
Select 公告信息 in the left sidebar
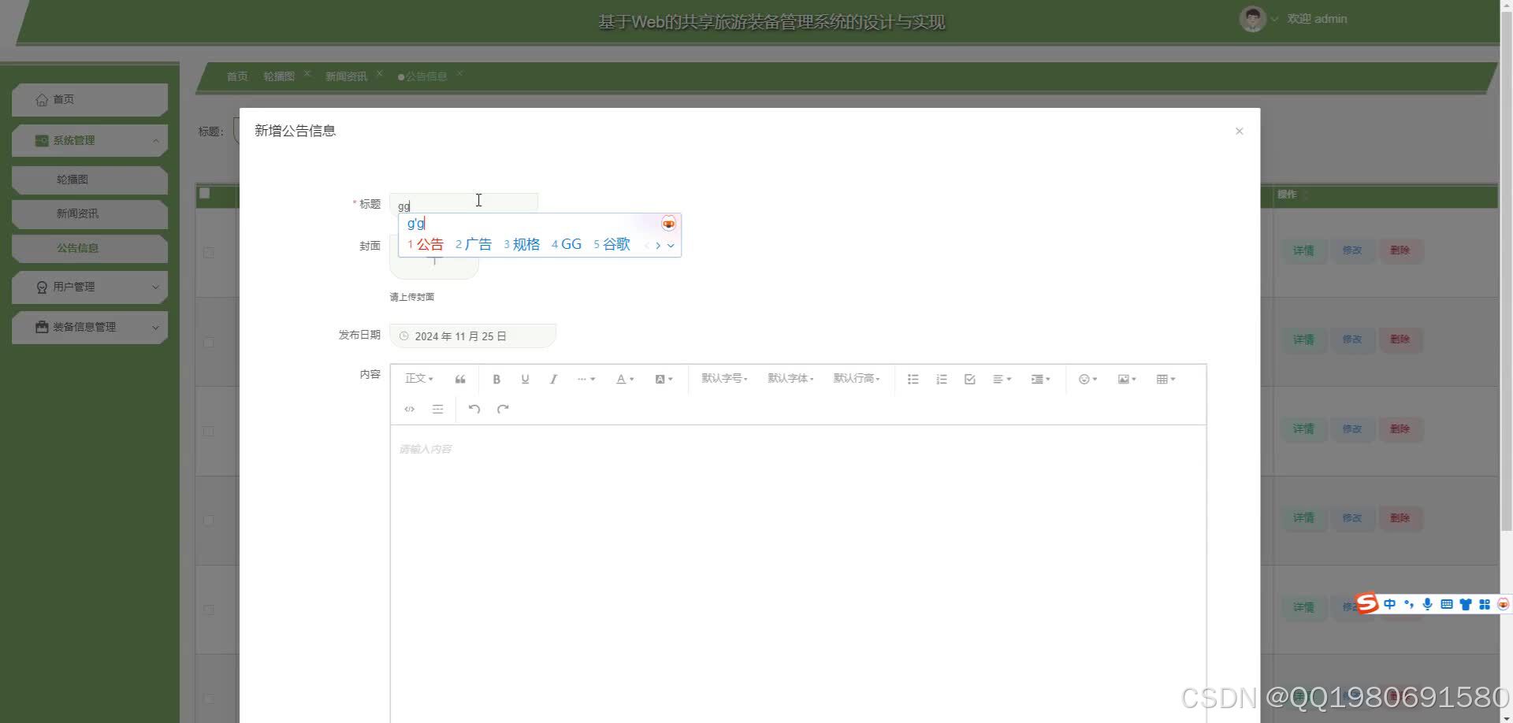click(90, 248)
